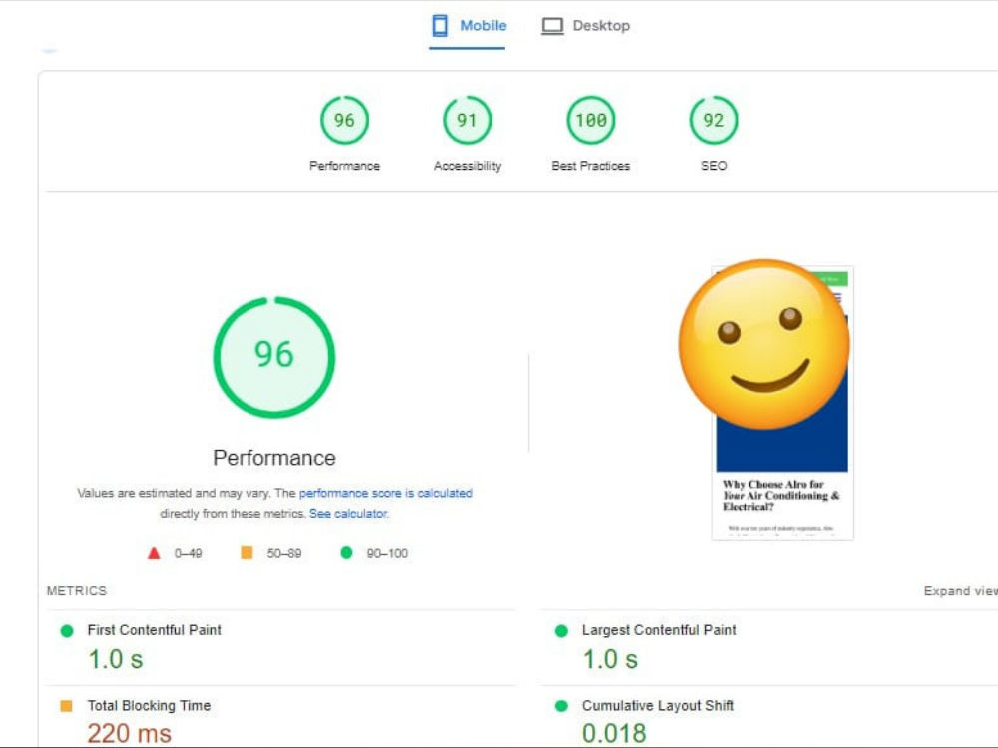
Task: Click the 220 ms blocking time value
Action: click(x=129, y=733)
